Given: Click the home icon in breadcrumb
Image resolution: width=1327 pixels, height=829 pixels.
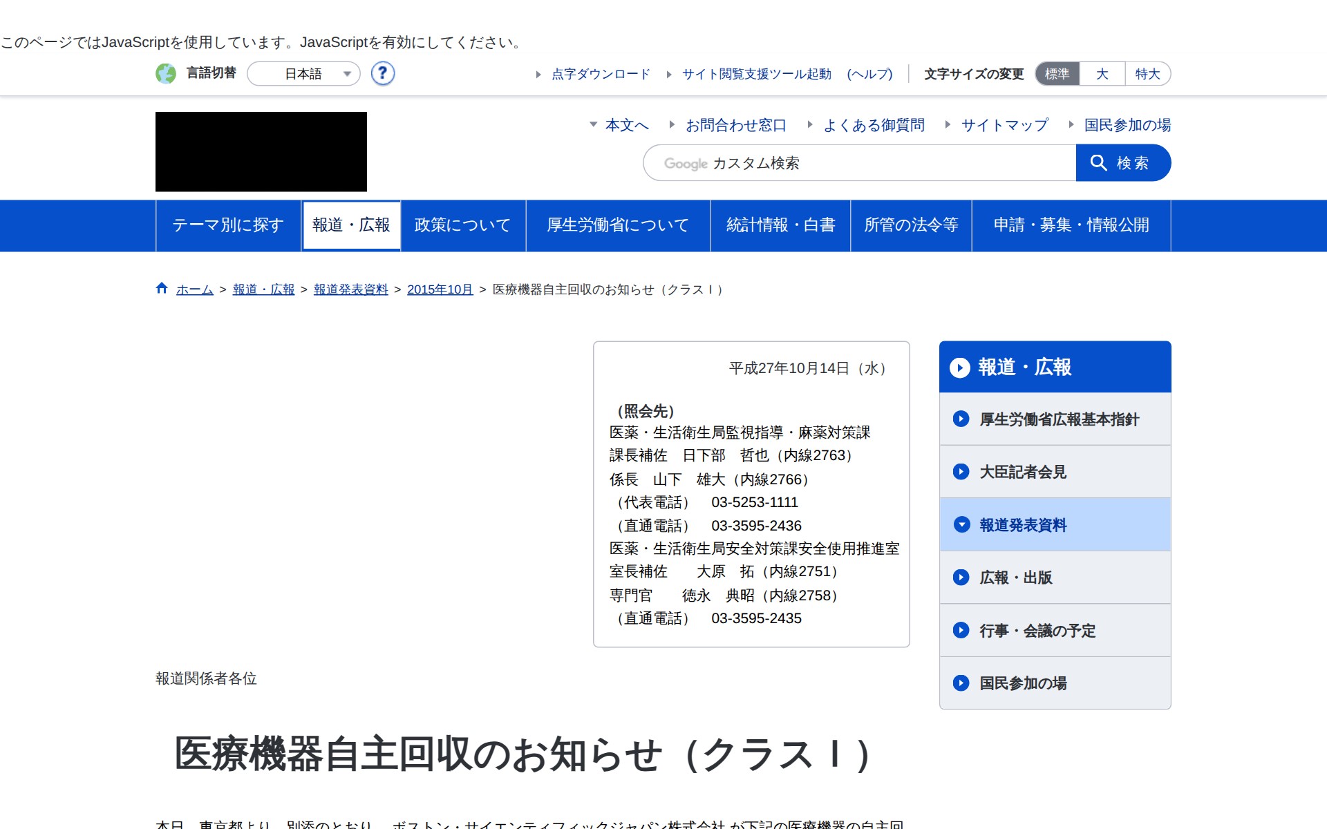Looking at the screenshot, I should [161, 288].
